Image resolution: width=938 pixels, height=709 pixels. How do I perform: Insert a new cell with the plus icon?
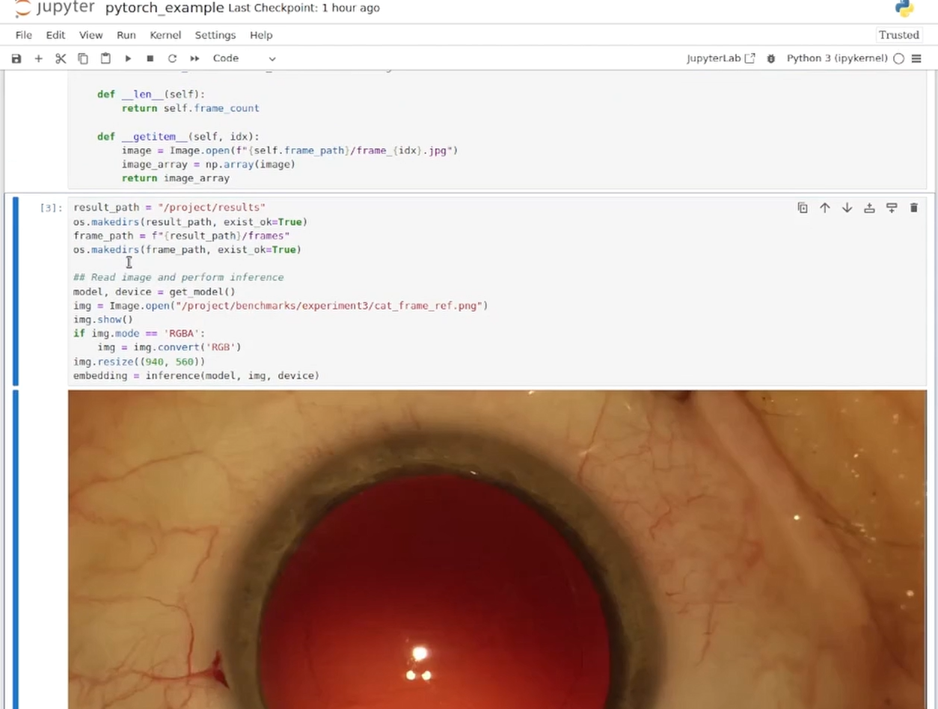click(x=38, y=58)
